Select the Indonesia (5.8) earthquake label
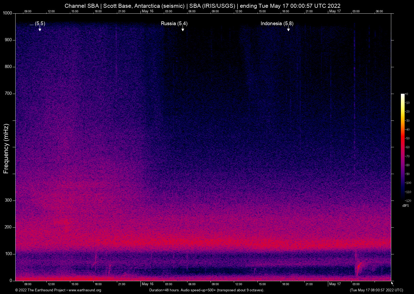This screenshot has height=294, width=414. (x=277, y=24)
